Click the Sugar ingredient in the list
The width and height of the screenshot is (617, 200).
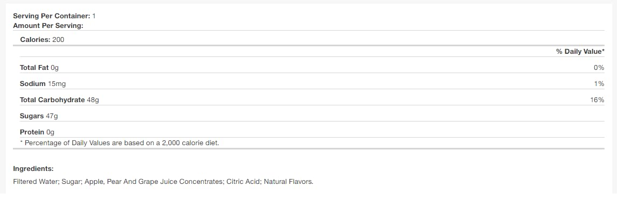pos(71,182)
